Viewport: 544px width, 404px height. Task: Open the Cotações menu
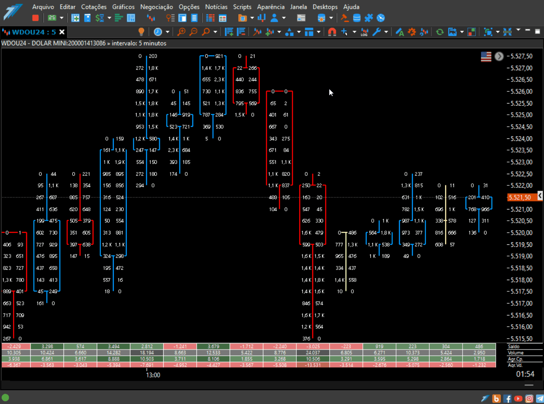click(94, 7)
